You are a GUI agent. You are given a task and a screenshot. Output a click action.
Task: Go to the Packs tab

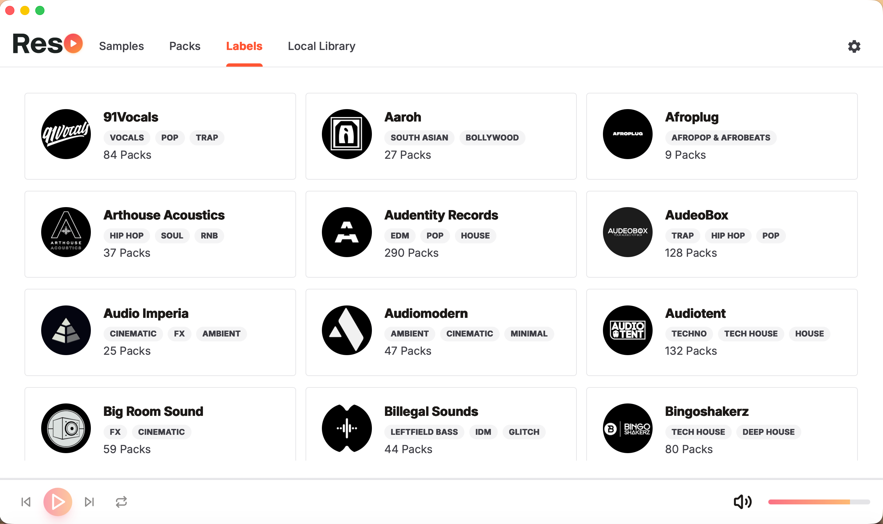(x=185, y=46)
